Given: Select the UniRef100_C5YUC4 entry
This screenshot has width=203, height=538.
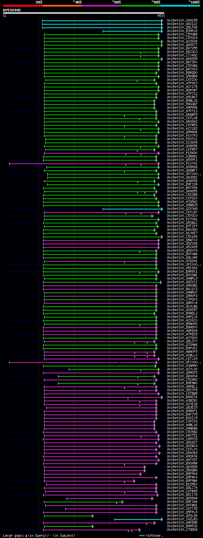Looking at the screenshot, I should coord(182,38).
